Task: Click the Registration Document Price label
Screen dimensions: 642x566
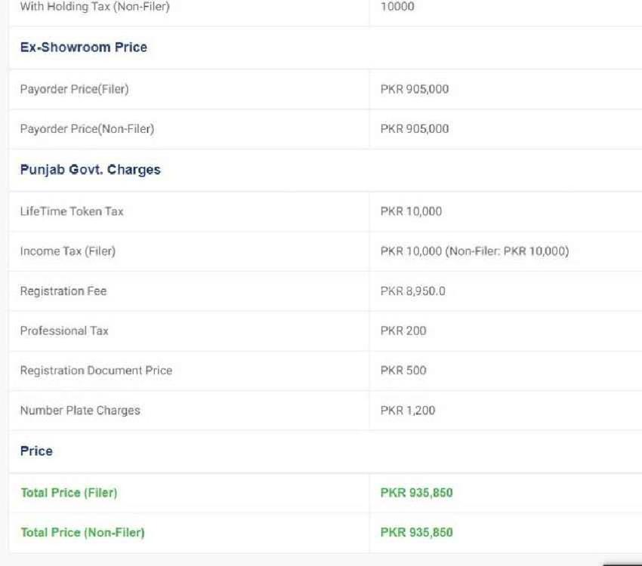Action: pyautogui.click(x=96, y=371)
